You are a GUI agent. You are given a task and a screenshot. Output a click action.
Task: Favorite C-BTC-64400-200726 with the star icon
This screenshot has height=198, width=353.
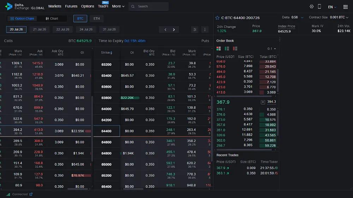(x=217, y=18)
